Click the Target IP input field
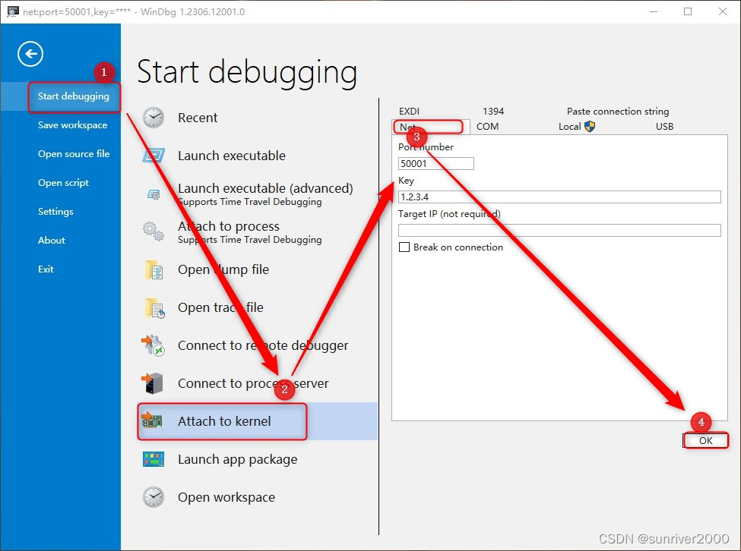The height and width of the screenshot is (551, 741). click(x=559, y=230)
